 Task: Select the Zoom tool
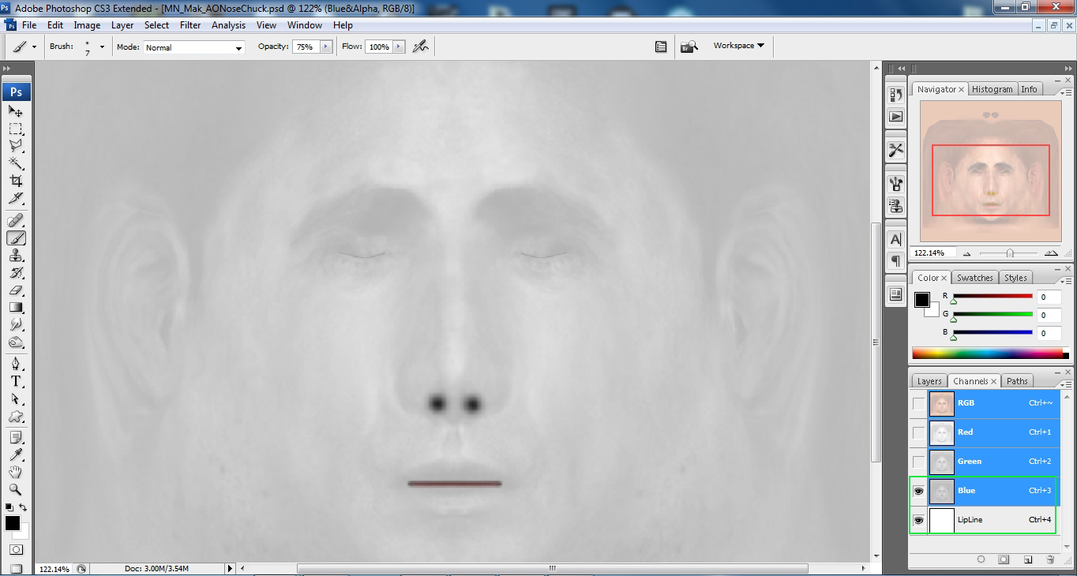coord(16,489)
